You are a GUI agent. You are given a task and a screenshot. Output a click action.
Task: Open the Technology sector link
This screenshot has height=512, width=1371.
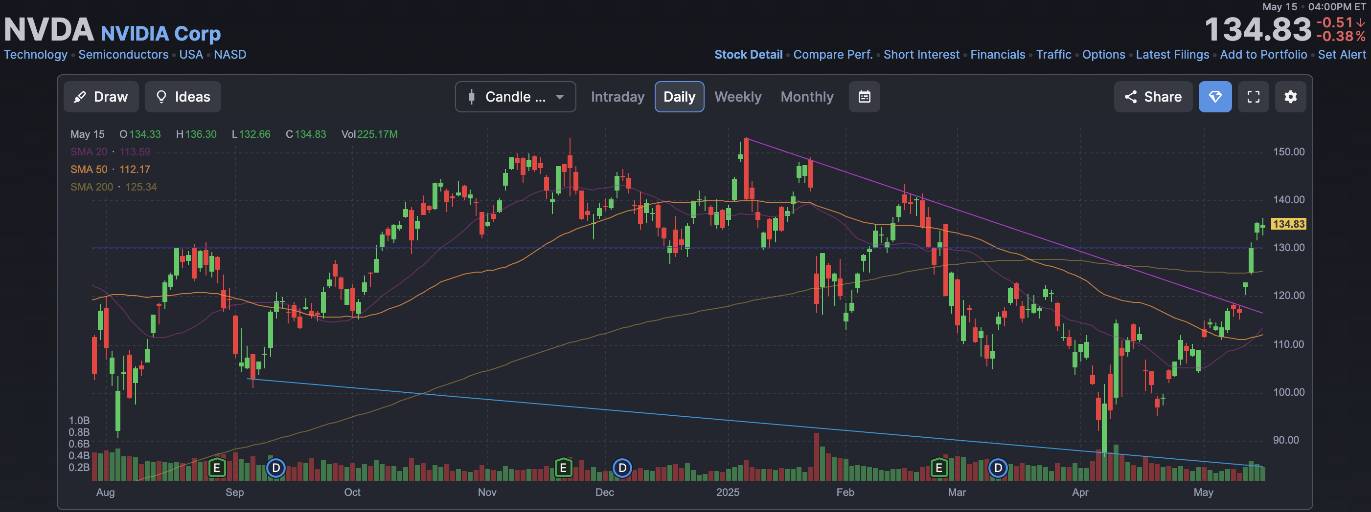coord(36,55)
